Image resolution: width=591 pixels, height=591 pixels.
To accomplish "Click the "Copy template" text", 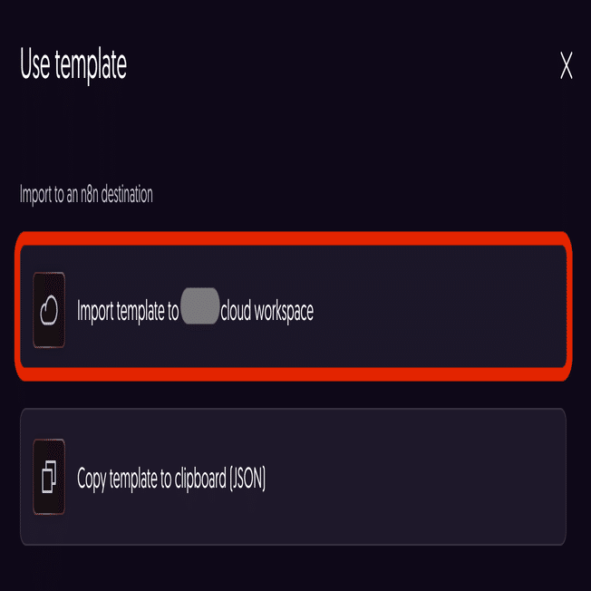I will pos(116,478).
